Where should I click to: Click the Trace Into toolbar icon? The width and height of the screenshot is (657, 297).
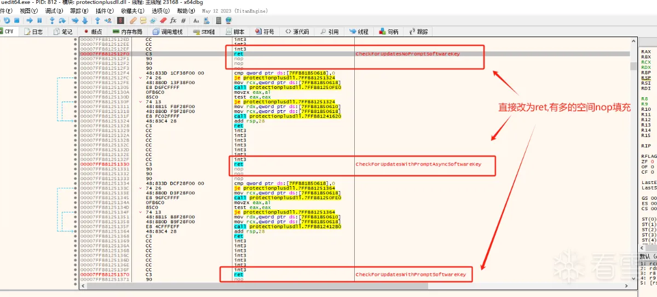75,21
